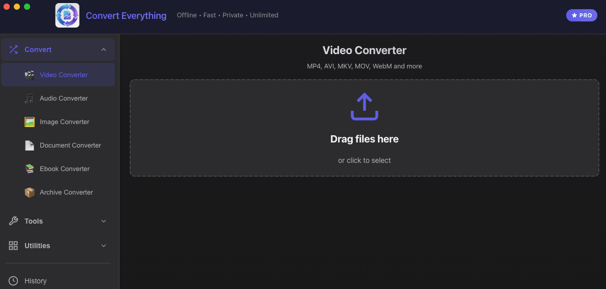Viewport: 606px width, 289px height.
Task: Maximize window using green button
Action: click(27, 7)
